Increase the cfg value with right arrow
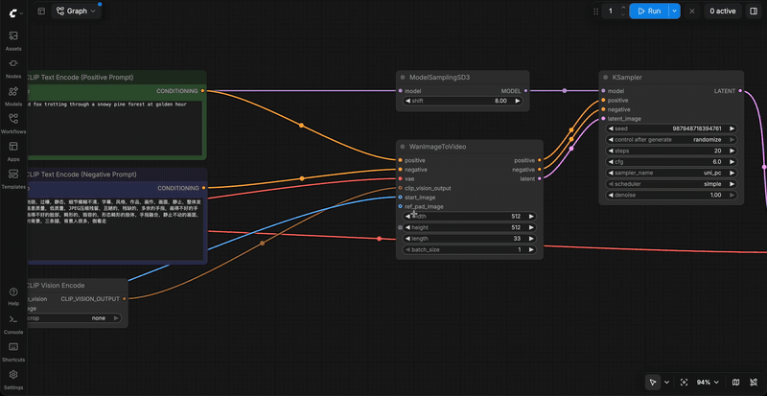The width and height of the screenshot is (767, 396). 732,161
